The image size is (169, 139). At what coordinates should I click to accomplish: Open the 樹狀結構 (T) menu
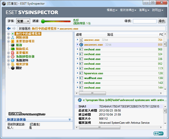(x=128, y=10)
